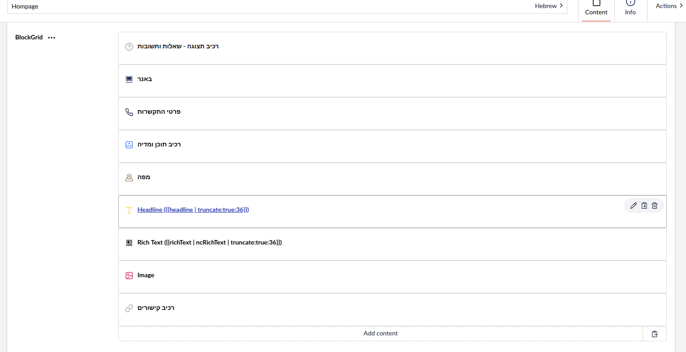The width and height of the screenshot is (686, 352).
Task: Click the Add content button
Action: pos(381,334)
